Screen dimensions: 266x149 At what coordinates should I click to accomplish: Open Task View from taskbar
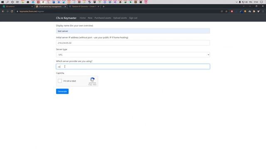click(x=17, y=2)
